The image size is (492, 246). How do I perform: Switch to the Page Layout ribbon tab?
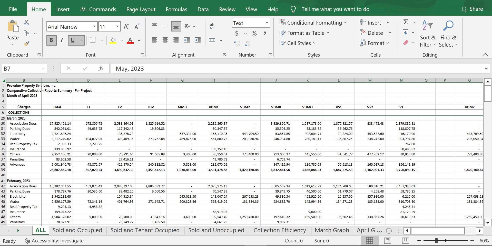point(141,9)
